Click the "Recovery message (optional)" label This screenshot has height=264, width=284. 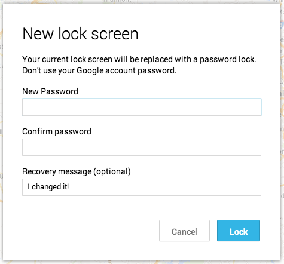[x=77, y=171]
